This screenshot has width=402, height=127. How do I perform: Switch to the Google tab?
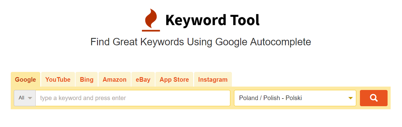point(25,80)
